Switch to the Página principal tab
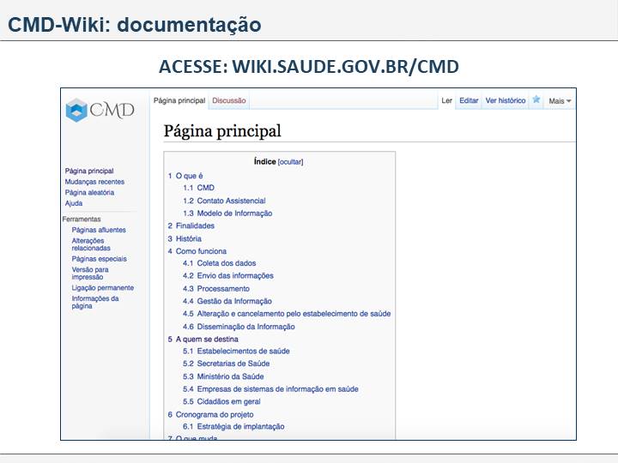Screen dimensions: 618x463 tap(179, 100)
